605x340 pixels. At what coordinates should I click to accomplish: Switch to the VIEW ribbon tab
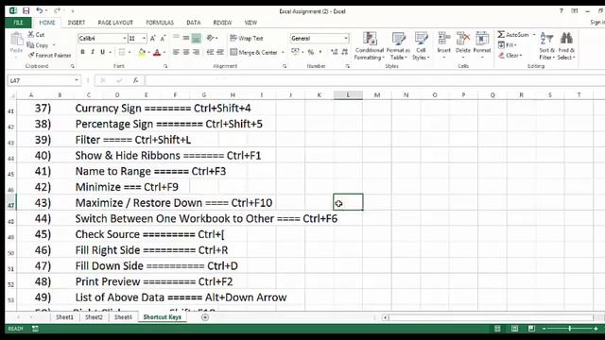pyautogui.click(x=251, y=23)
